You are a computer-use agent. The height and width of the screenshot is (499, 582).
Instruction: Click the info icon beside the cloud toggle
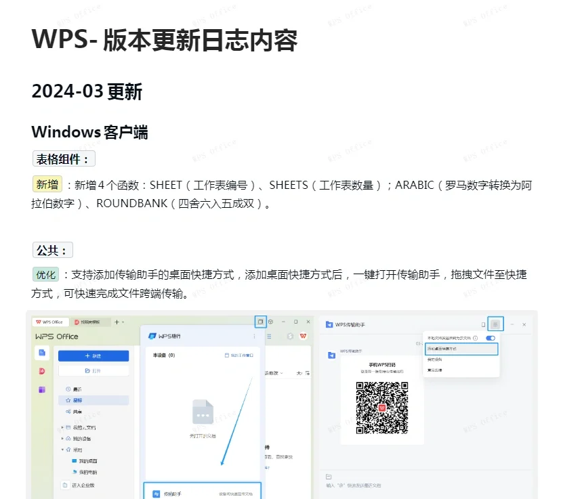476,339
